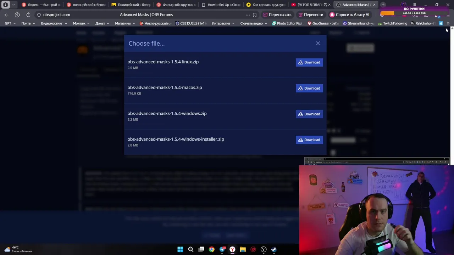The width and height of the screenshot is (454, 255).
Task: Expand Видеохостинг bookmarks folder
Action: coord(54,23)
